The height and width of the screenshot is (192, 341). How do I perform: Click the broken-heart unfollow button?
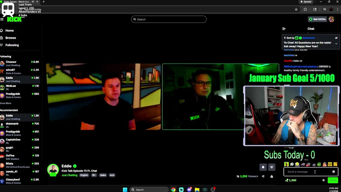click(271, 167)
